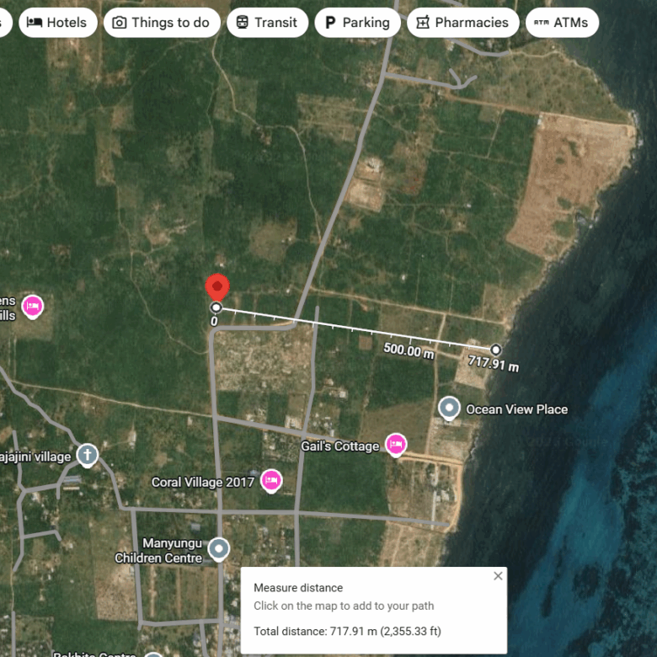657x657 pixels.
Task: Click the red dropped pin marker
Action: click(x=217, y=286)
